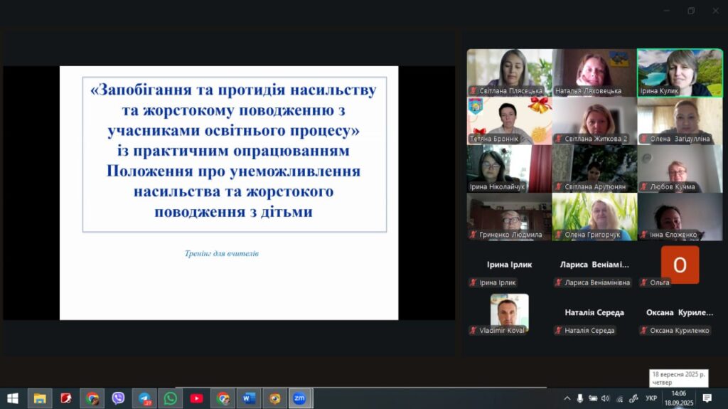The image size is (728, 409).
Task: Open Telegram from the taskbar
Action: 144,398
